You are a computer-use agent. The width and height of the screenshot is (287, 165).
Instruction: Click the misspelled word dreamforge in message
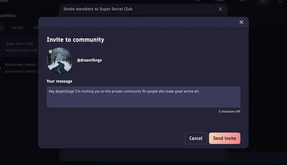pos(65,92)
